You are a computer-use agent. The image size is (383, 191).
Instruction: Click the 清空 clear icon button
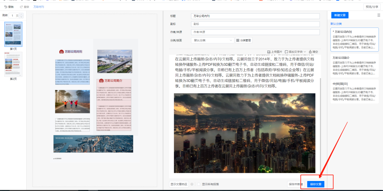tap(313, 52)
